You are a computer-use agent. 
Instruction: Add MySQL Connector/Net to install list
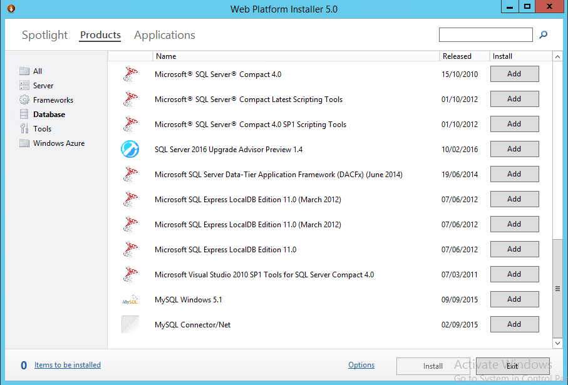pyautogui.click(x=514, y=324)
